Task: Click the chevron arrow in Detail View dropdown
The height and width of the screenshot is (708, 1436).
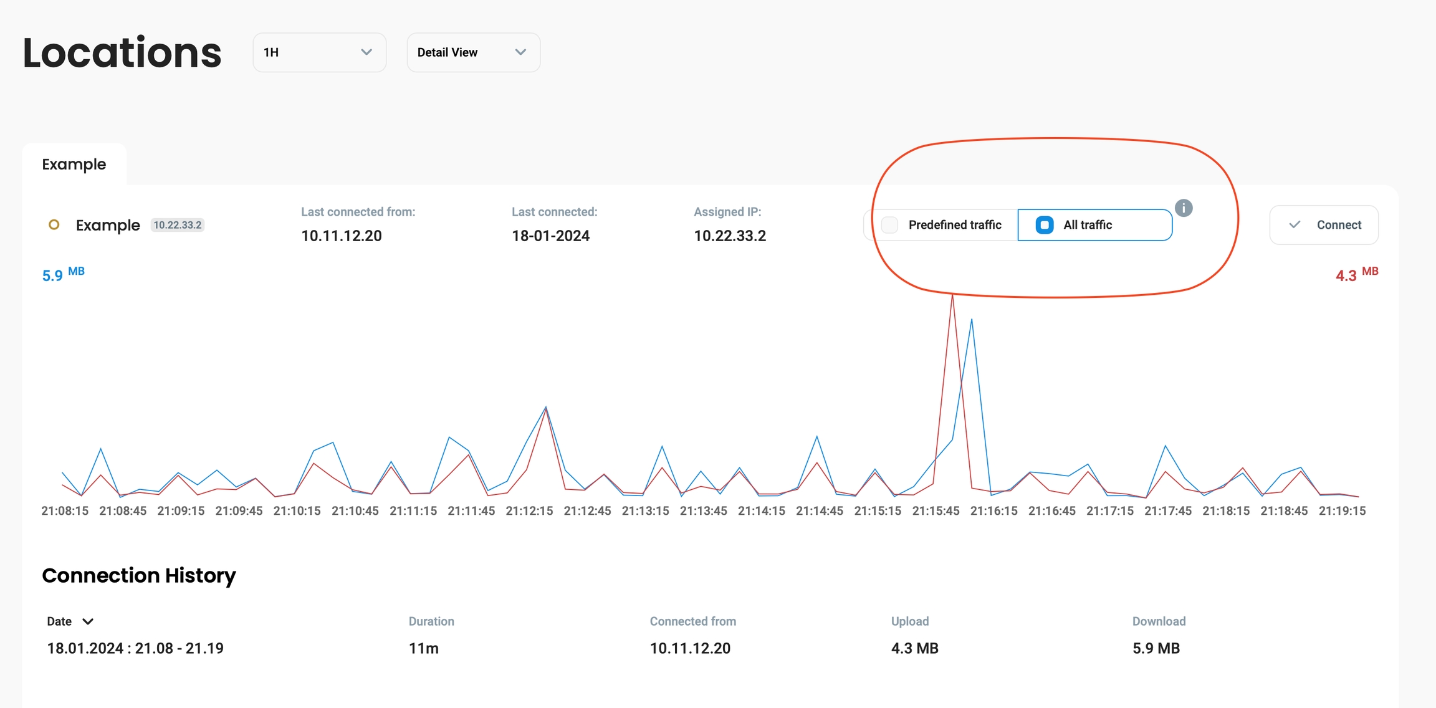Action: click(520, 52)
